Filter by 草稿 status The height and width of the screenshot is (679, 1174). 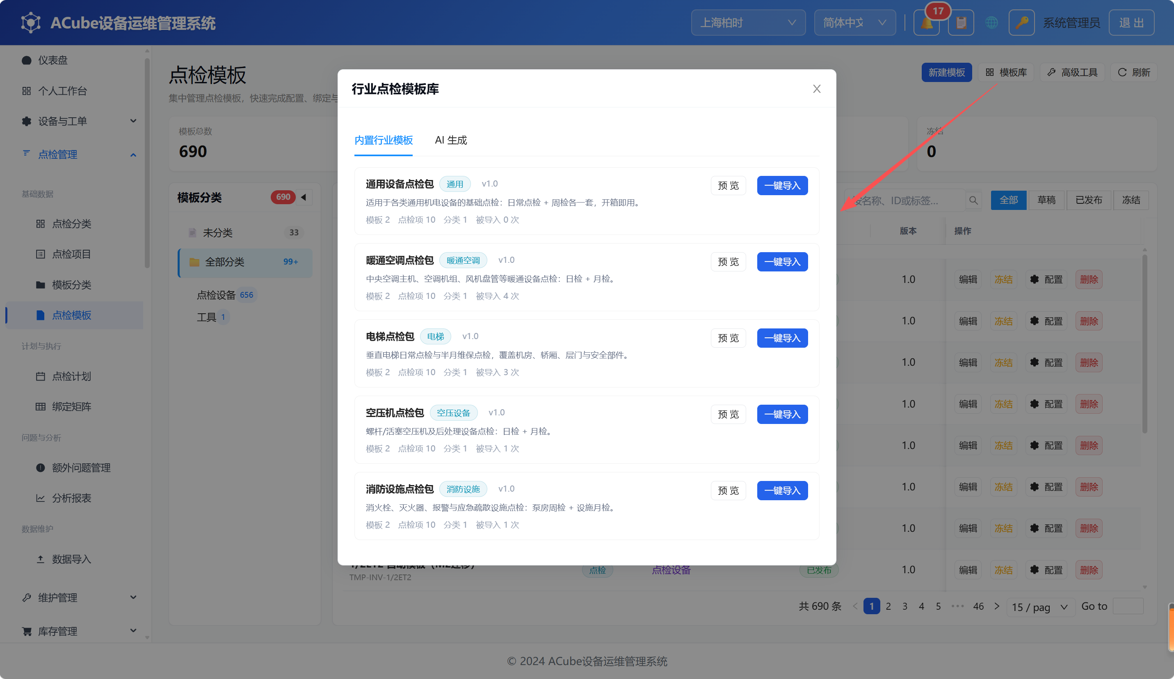click(1046, 200)
